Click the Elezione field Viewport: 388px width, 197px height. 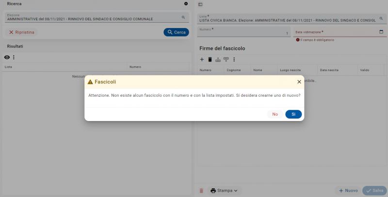point(97,17)
